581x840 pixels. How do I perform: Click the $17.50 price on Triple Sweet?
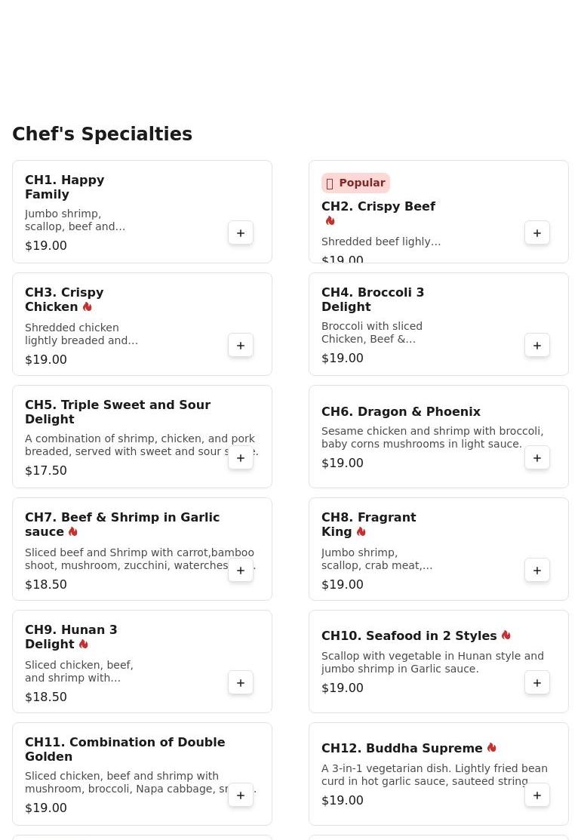pyautogui.click(x=46, y=470)
